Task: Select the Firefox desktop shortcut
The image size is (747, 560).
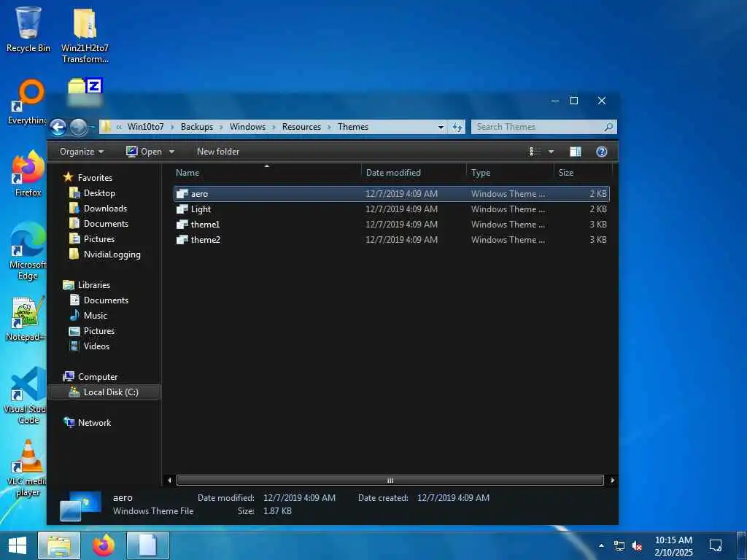Action: click(x=28, y=174)
